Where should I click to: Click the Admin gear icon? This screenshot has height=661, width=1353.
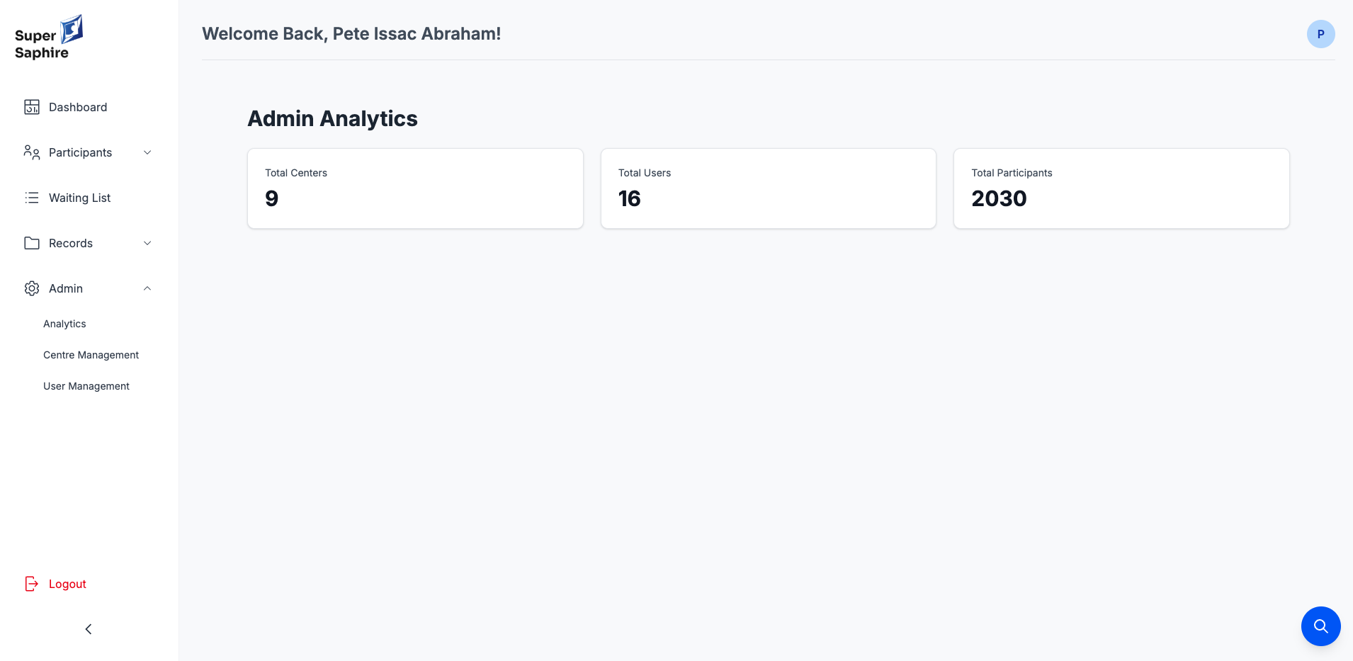pos(32,288)
